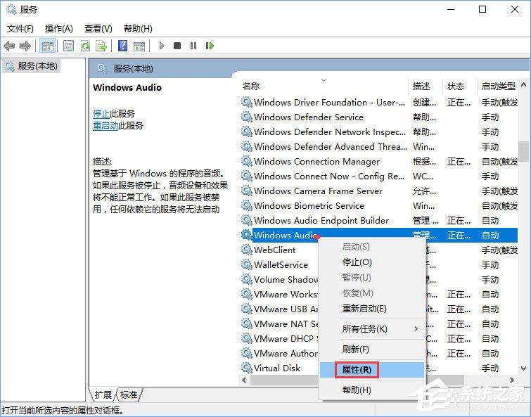Click gear icon of Windows Connection Manager
Screen dimensions: 531x417
(246, 161)
